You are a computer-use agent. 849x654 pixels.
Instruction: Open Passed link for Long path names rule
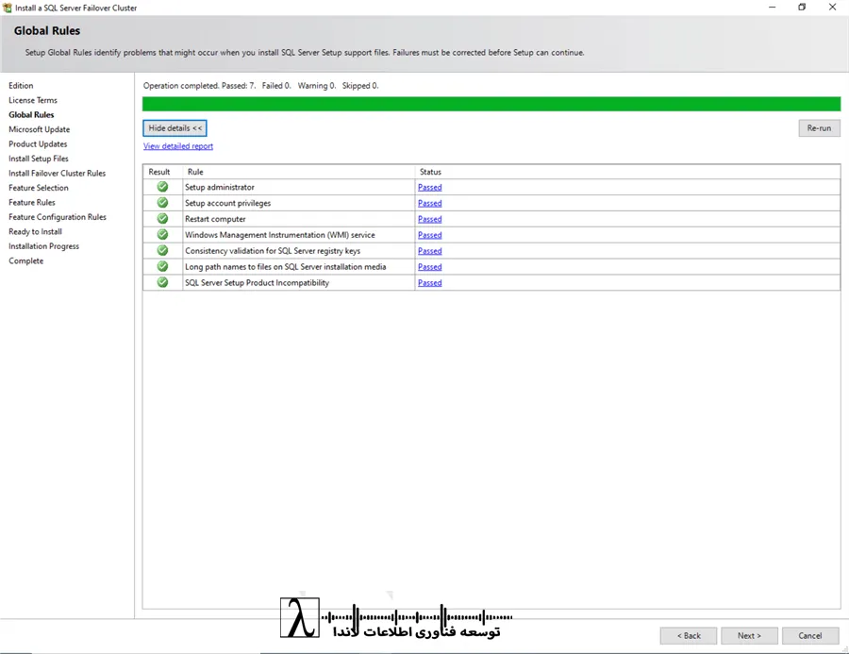429,267
